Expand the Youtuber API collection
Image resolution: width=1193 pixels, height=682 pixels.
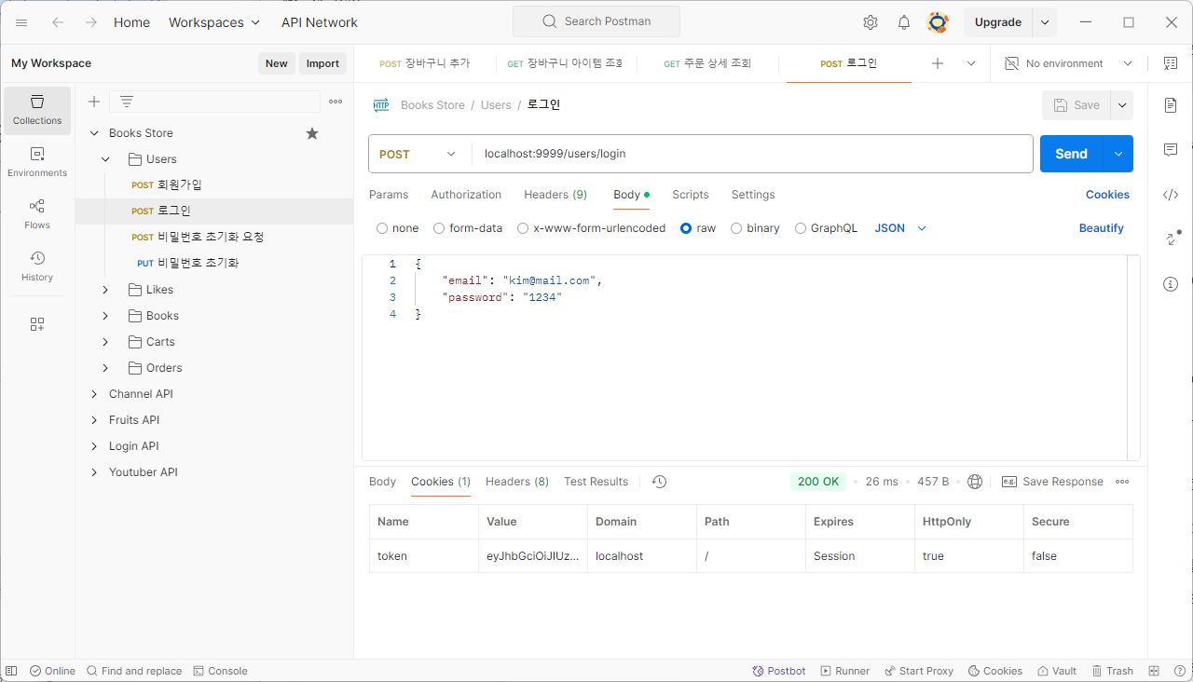point(94,472)
